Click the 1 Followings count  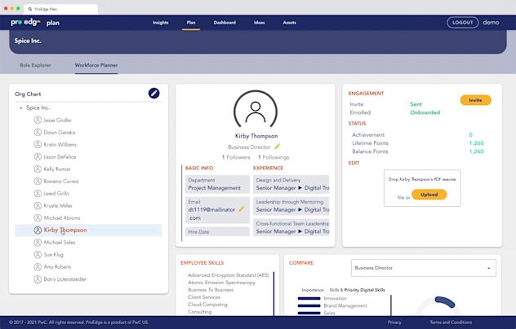click(x=274, y=157)
